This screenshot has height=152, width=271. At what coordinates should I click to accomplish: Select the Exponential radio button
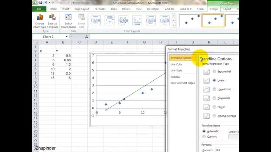[x=214, y=71]
